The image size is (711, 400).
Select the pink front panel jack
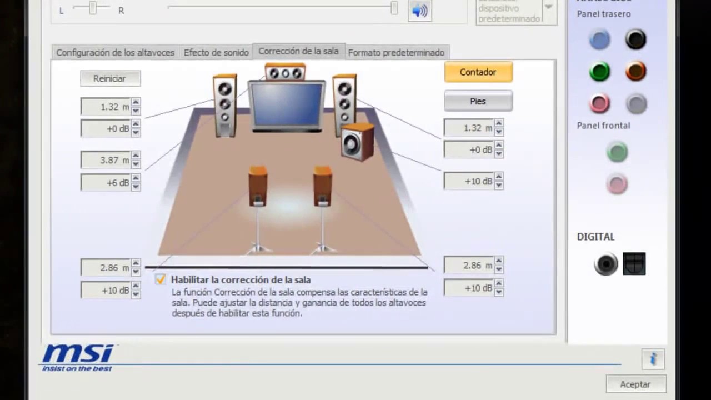click(x=617, y=184)
